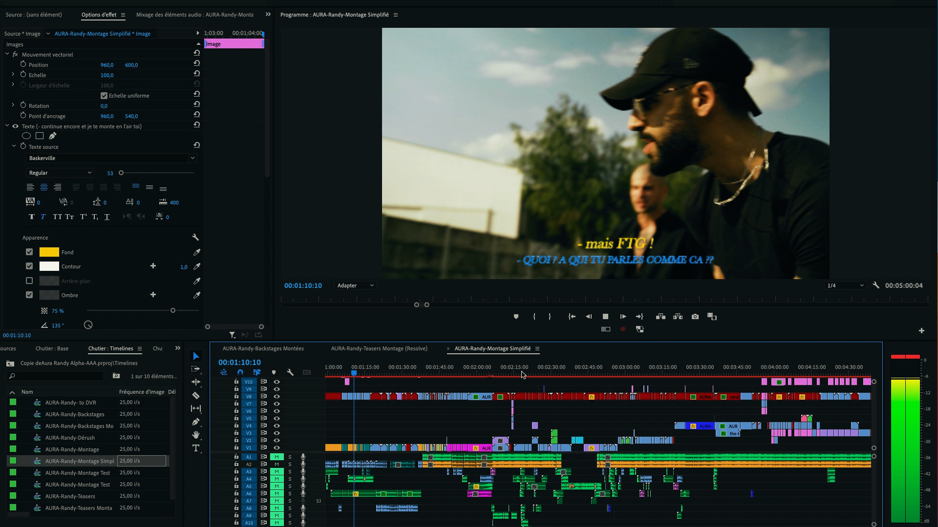
Task: Select the Selection arrow tool
Action: tap(196, 356)
